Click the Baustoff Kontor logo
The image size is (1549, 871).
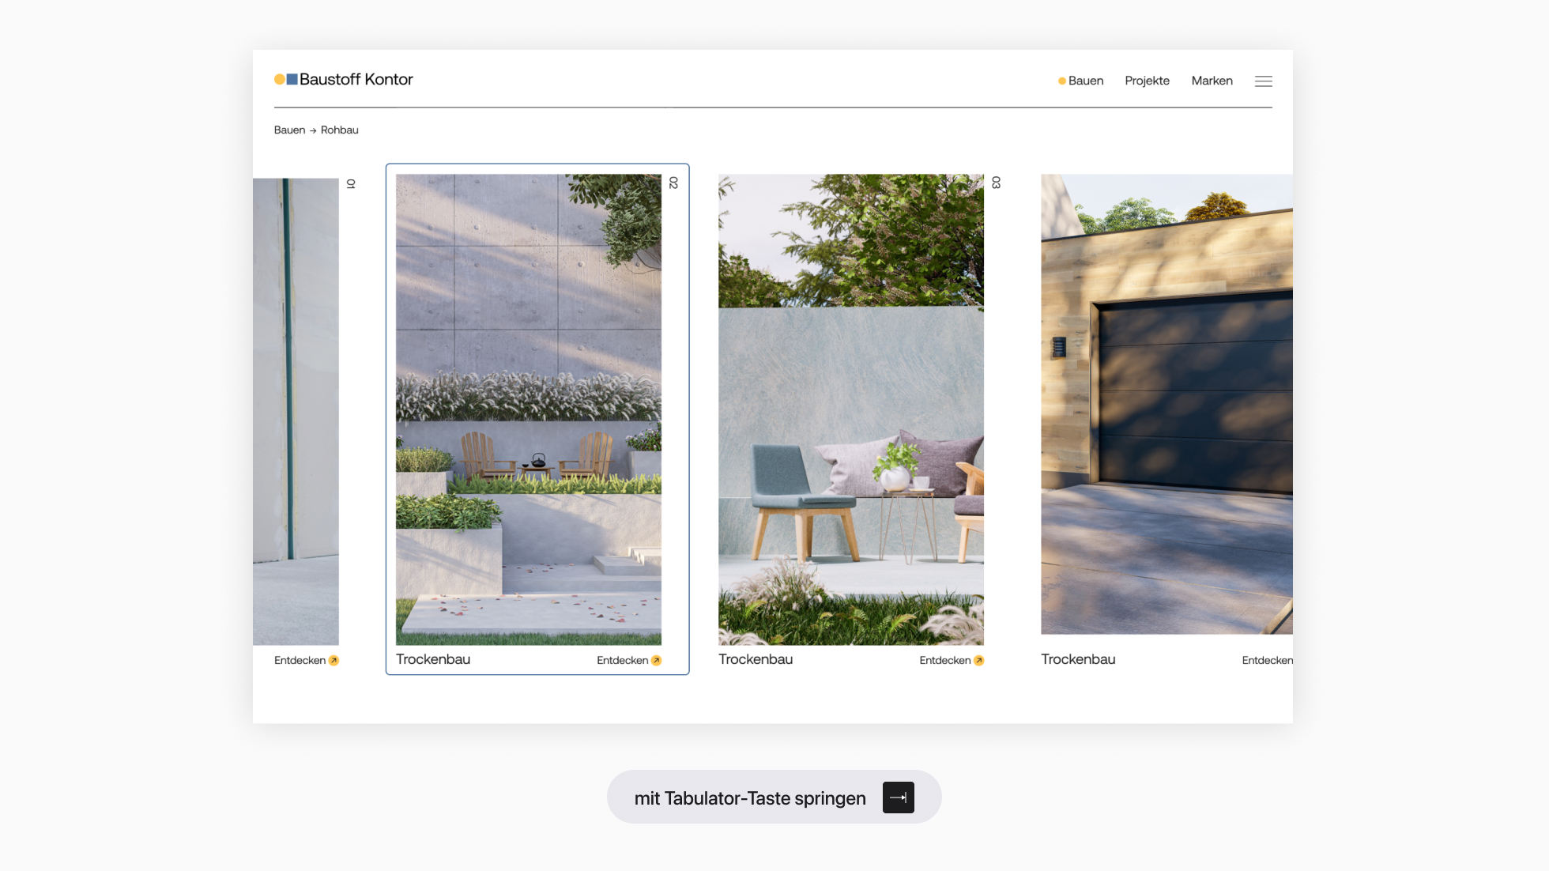[344, 79]
